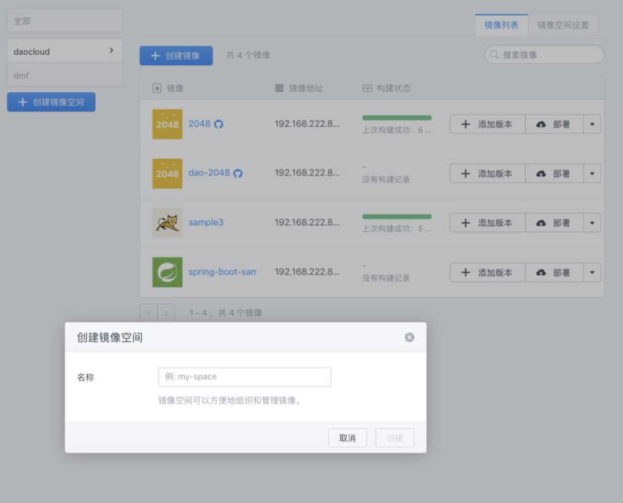The height and width of the screenshot is (503, 623).
Task: Click the 创建镜像 button
Action: click(x=176, y=55)
